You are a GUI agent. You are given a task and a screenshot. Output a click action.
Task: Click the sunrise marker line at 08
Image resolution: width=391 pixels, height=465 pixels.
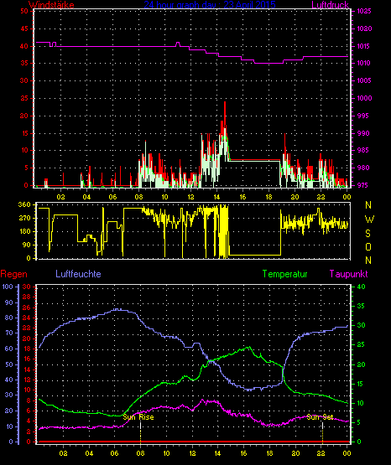[x=140, y=432]
